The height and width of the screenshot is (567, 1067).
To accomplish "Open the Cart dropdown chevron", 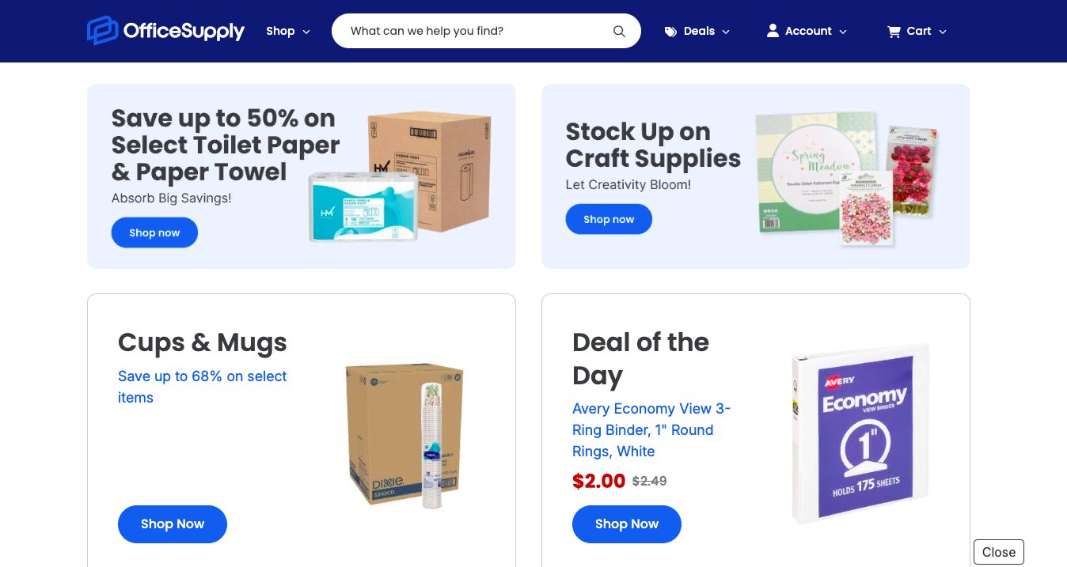I will 943,32.
